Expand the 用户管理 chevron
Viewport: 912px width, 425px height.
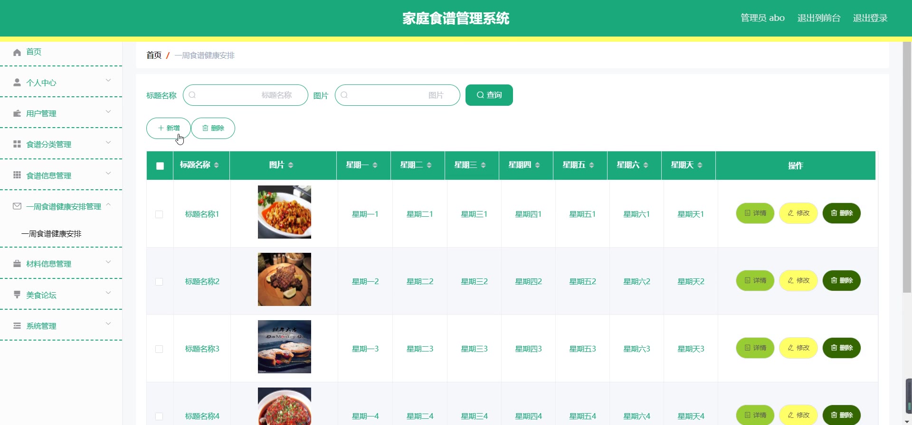pyautogui.click(x=108, y=111)
